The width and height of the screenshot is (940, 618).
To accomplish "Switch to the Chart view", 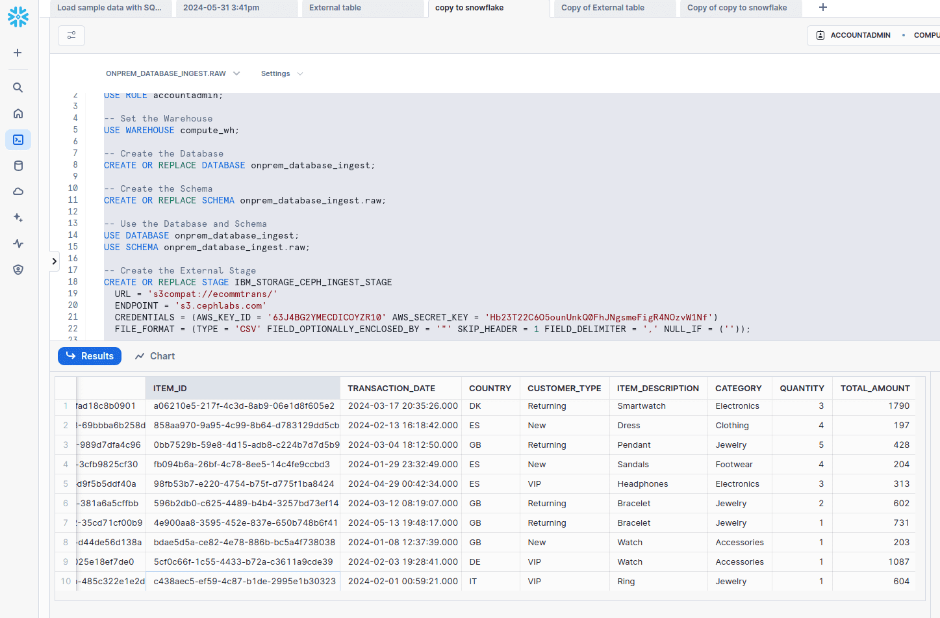I will [x=155, y=356].
